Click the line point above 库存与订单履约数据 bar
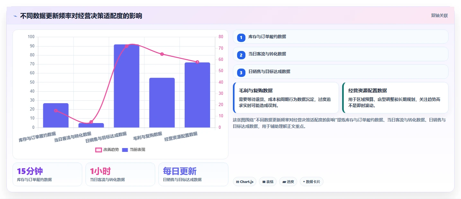The image size is (461, 199). point(56,111)
